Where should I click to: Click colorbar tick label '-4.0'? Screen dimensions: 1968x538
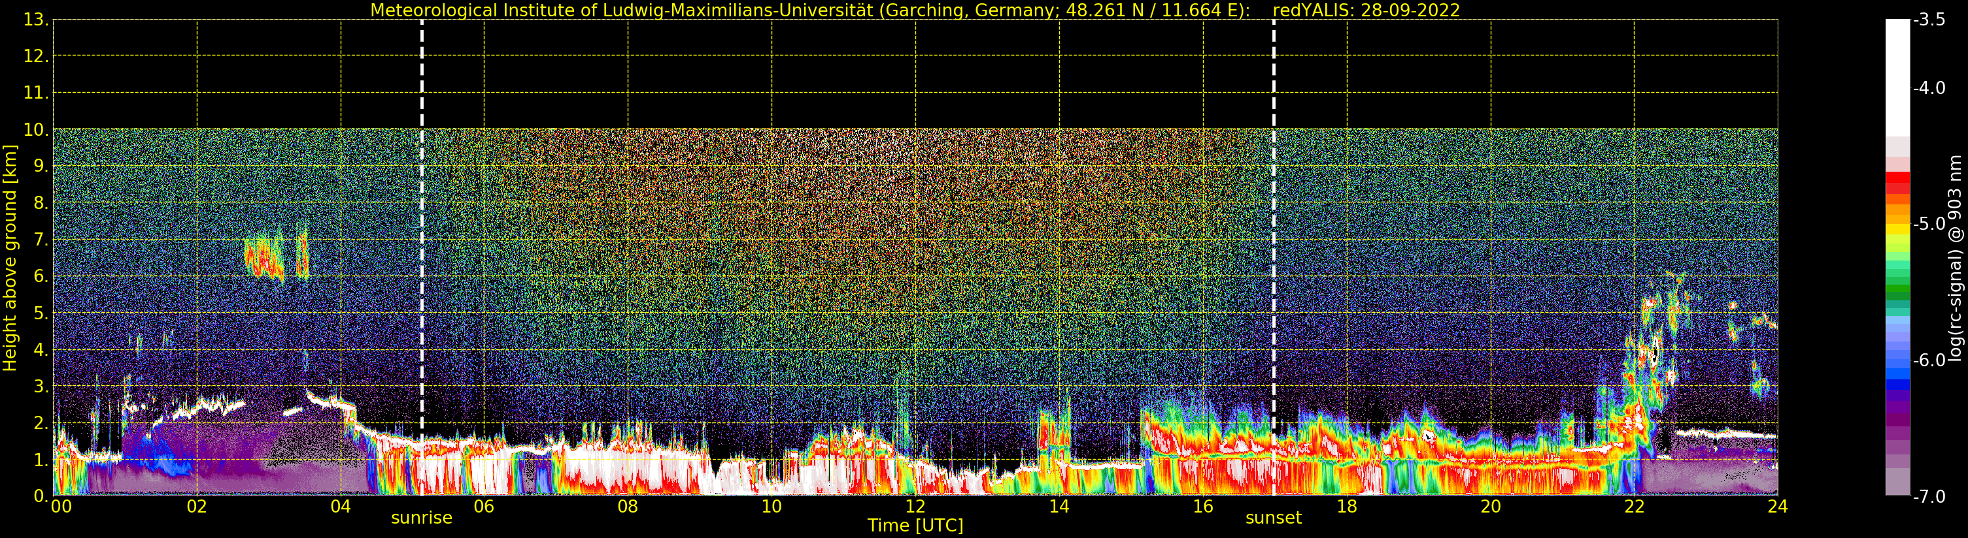click(1929, 87)
